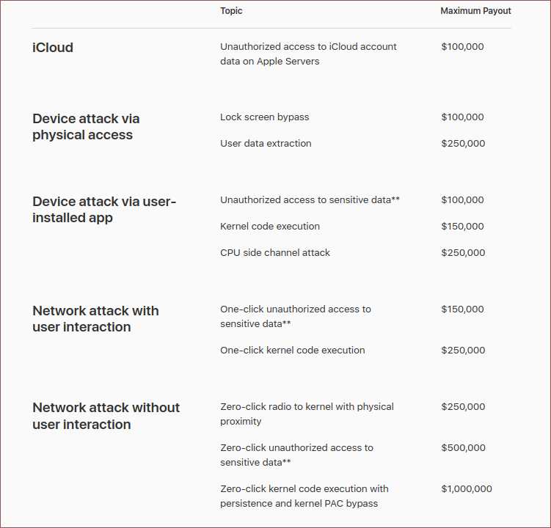Click payout amount for CPU side channel attack
This screenshot has width=551, height=528.
tap(463, 253)
